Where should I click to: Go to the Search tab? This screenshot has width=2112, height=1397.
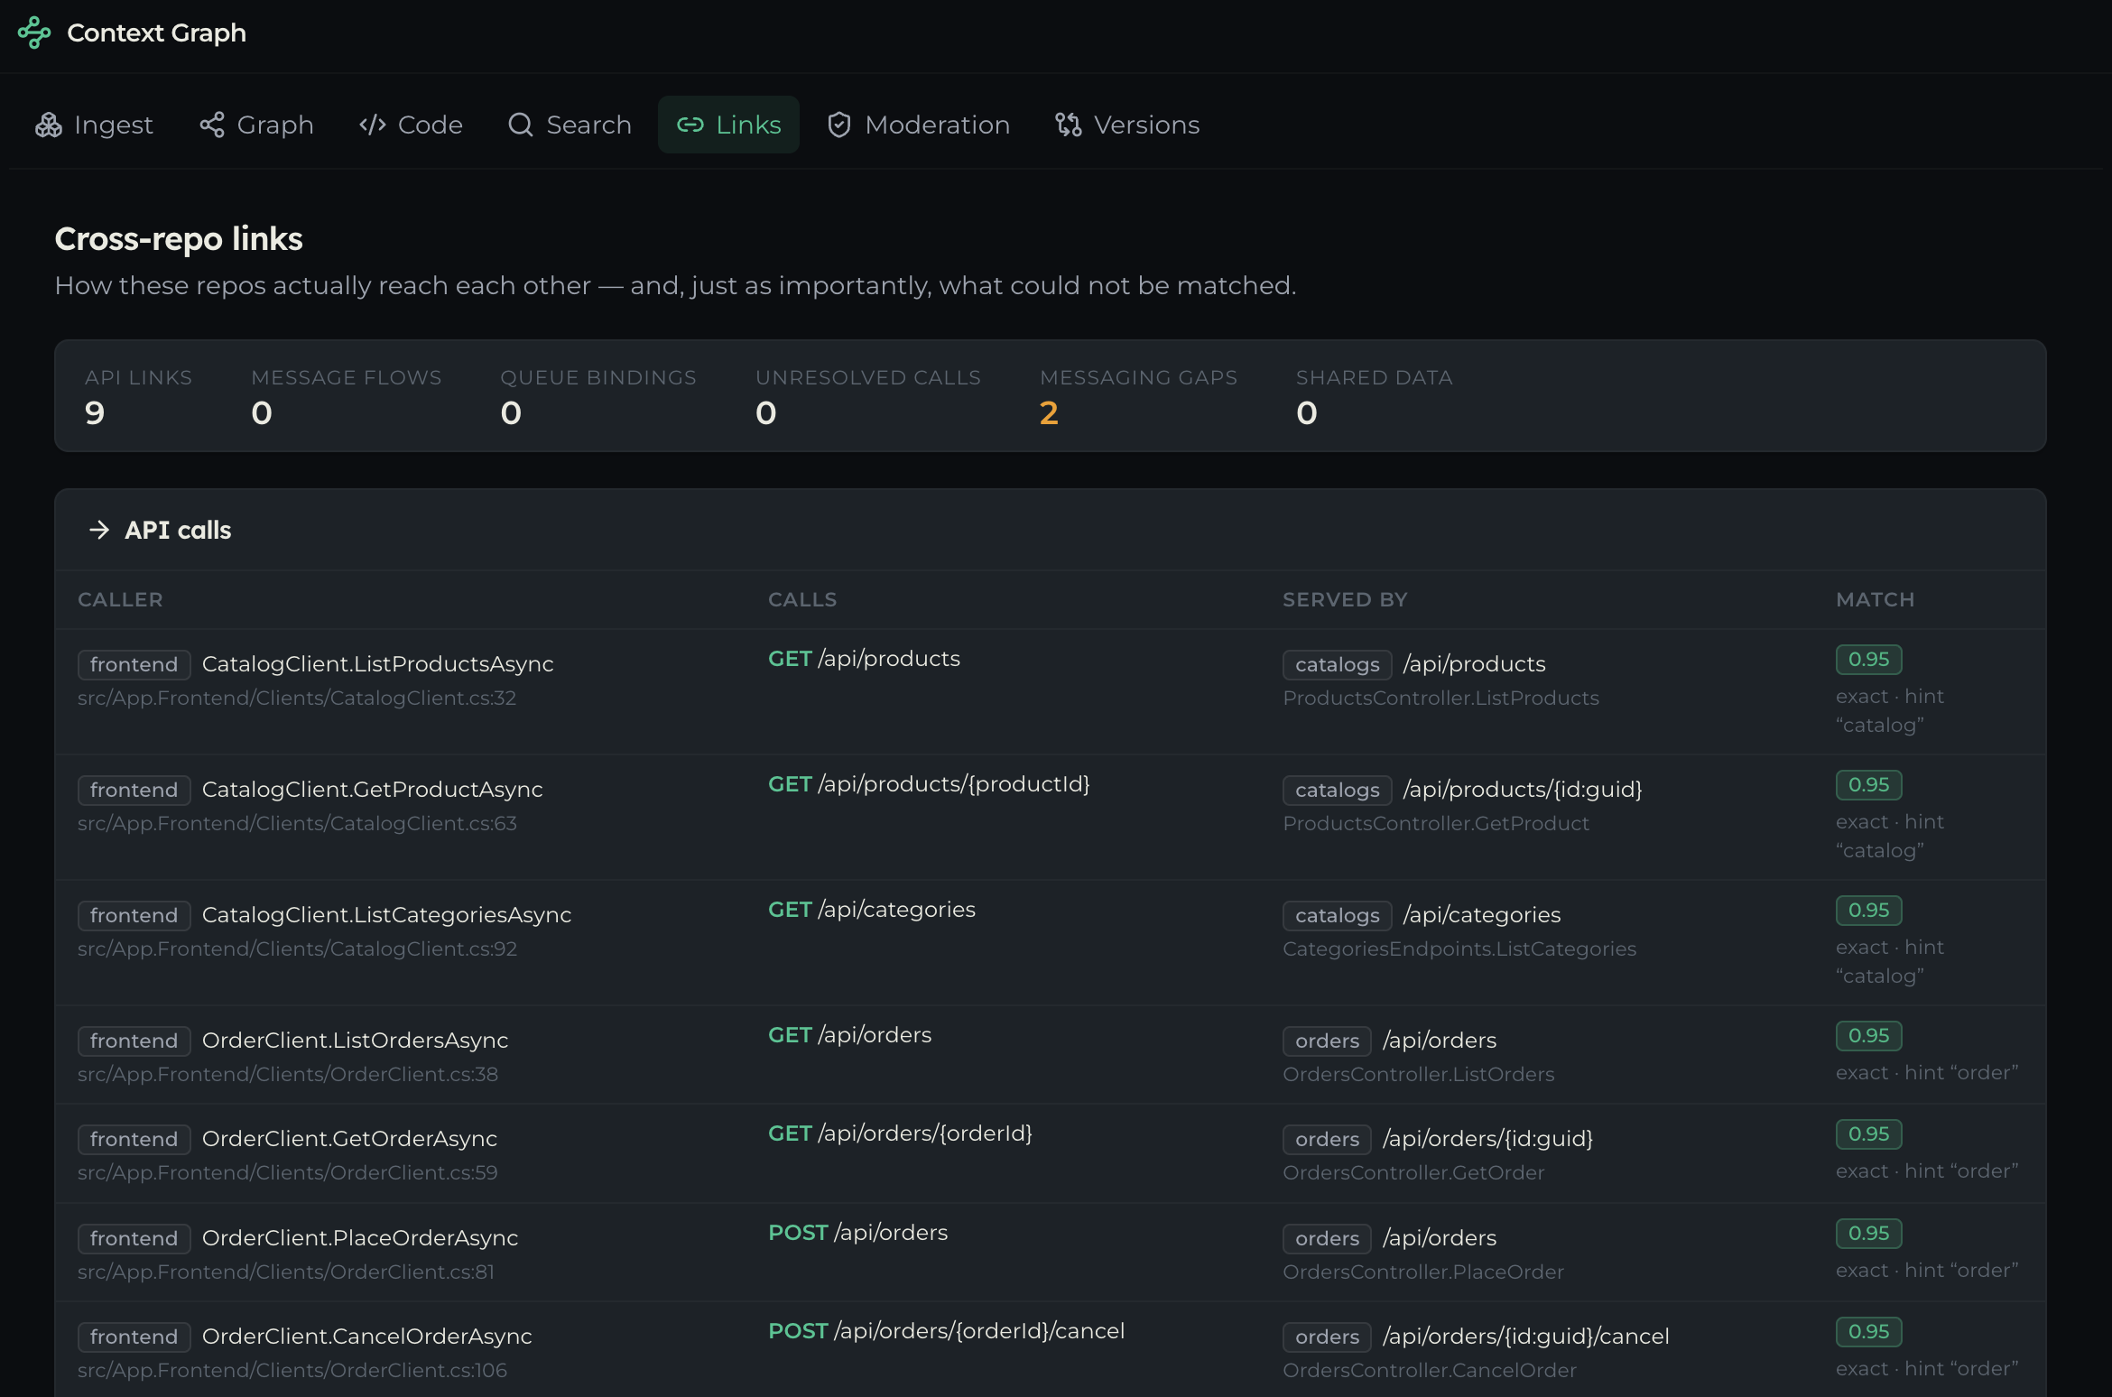click(570, 125)
